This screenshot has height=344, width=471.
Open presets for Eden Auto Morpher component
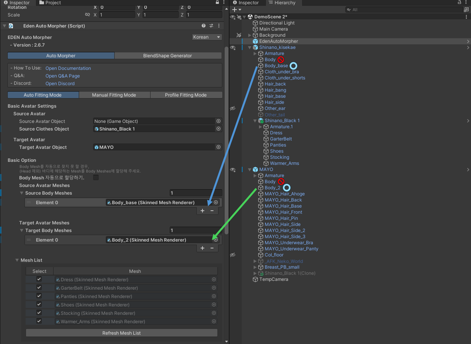point(211,26)
